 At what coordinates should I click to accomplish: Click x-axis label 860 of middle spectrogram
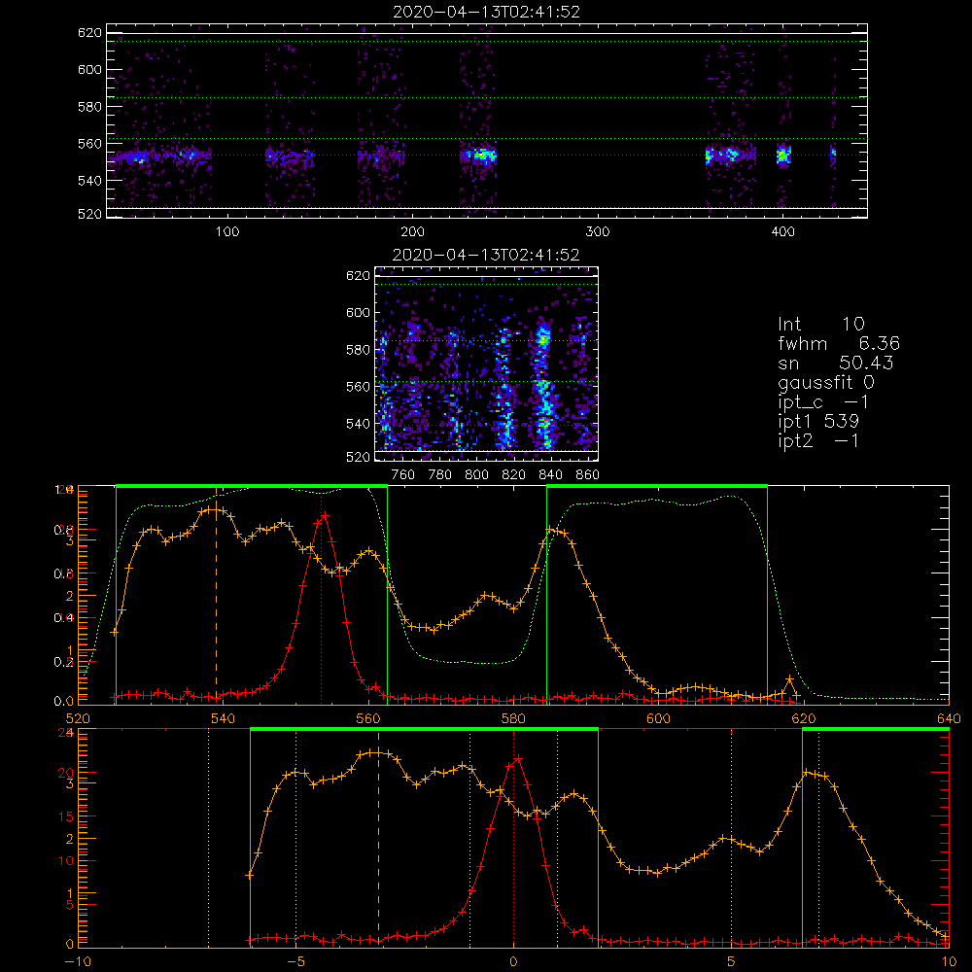[x=588, y=475]
